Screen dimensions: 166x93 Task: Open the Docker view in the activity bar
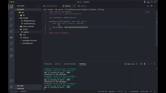click(11, 37)
